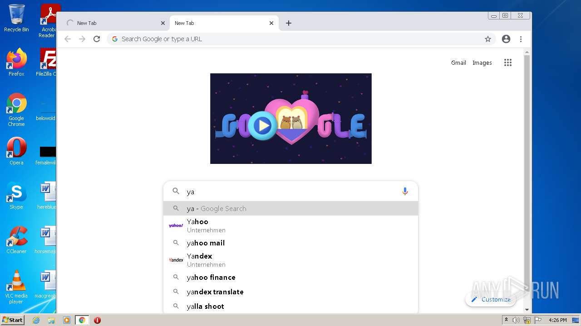
Task: Open the Windows Start menu
Action: (x=12, y=320)
